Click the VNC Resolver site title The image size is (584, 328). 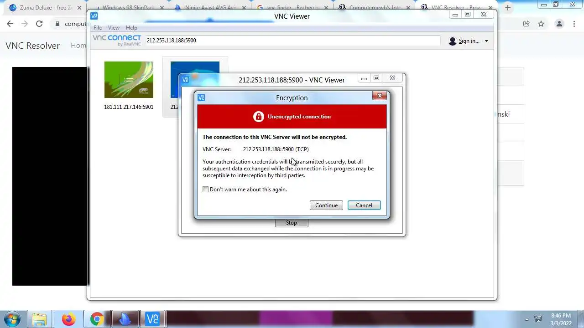pyautogui.click(x=32, y=46)
